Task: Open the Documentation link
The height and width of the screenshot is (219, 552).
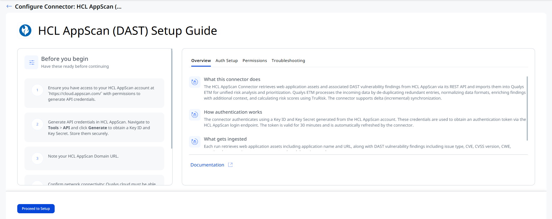Action: pyautogui.click(x=207, y=165)
